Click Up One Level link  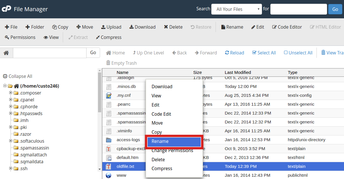coord(148,53)
